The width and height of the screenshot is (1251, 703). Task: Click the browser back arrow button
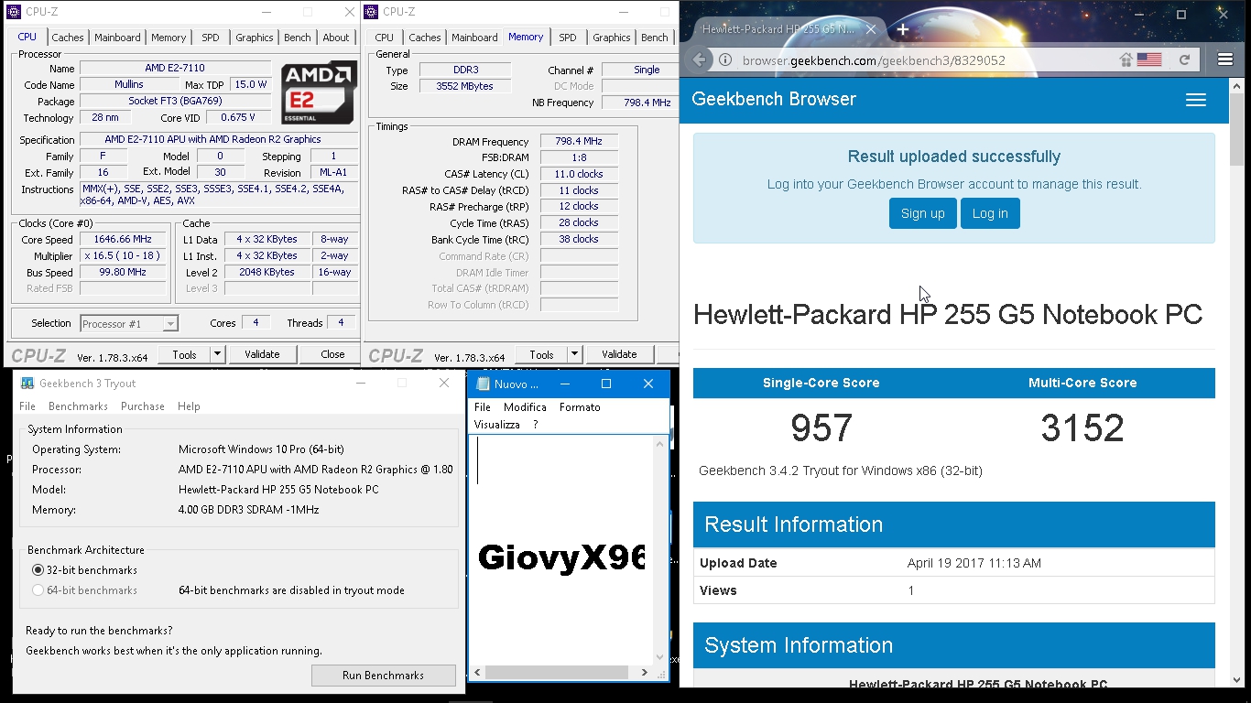pyautogui.click(x=700, y=59)
